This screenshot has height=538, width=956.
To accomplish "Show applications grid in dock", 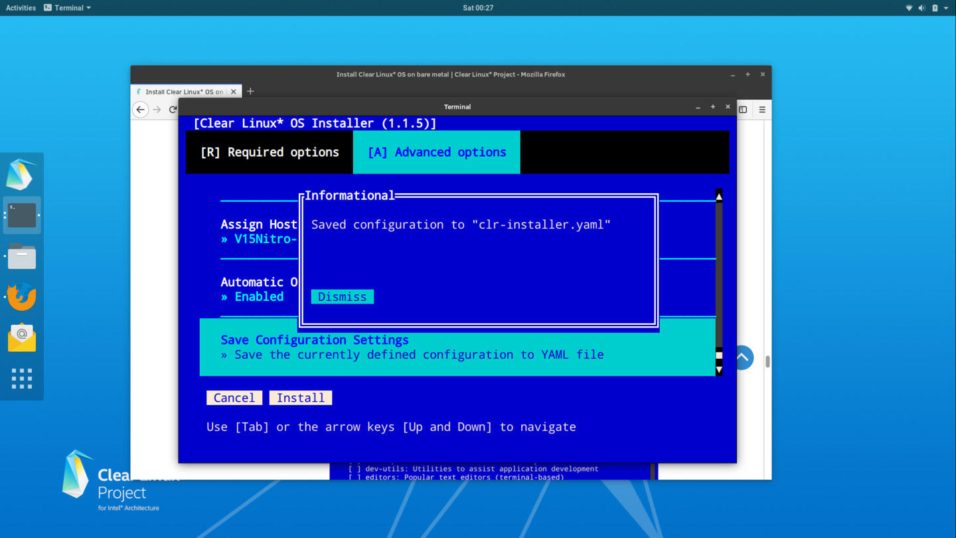I will pos(21,379).
